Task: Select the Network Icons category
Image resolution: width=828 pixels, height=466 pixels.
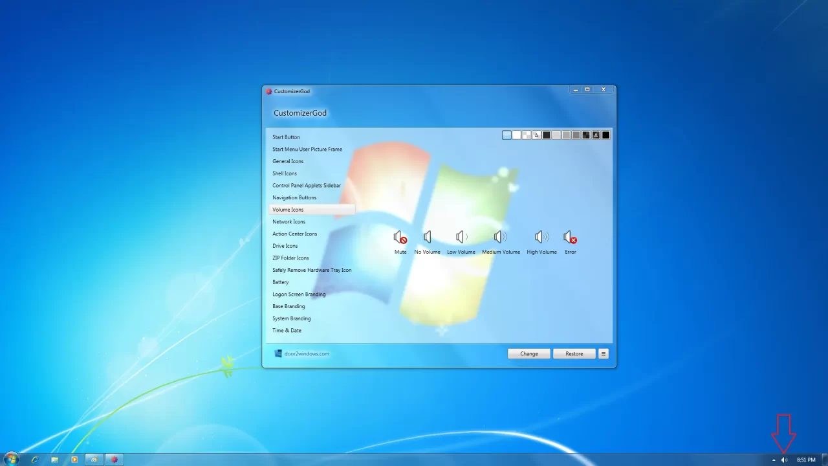Action: 289,221
